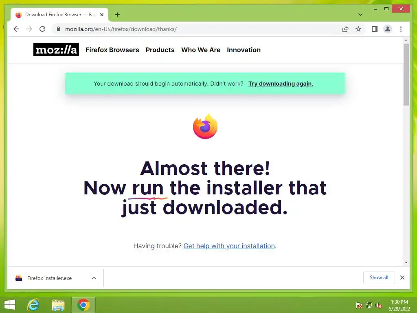417x313 pixels.
Task: Click the mozilla logo
Action: [x=56, y=50]
